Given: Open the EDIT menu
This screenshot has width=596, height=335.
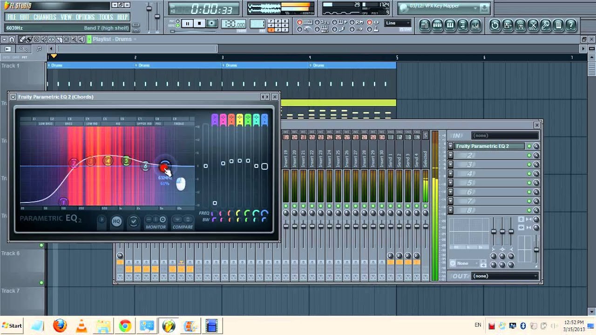Looking at the screenshot, I should tap(25, 17).
